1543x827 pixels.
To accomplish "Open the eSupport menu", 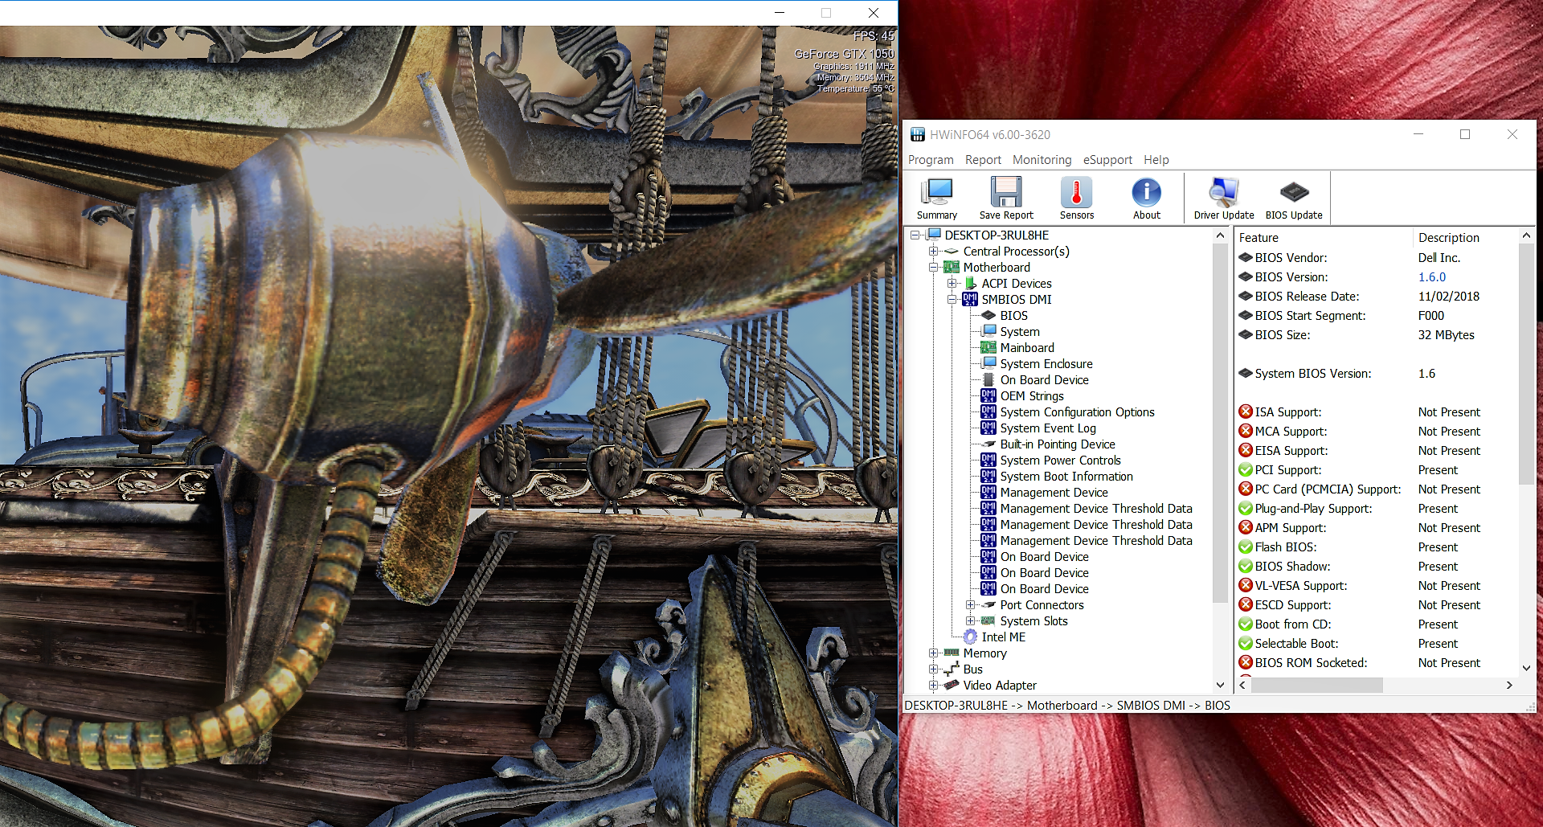I will [x=1107, y=160].
